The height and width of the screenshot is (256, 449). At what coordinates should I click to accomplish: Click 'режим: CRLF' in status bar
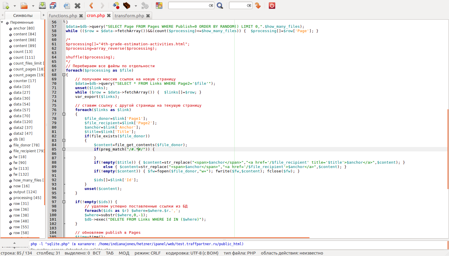tap(148, 253)
